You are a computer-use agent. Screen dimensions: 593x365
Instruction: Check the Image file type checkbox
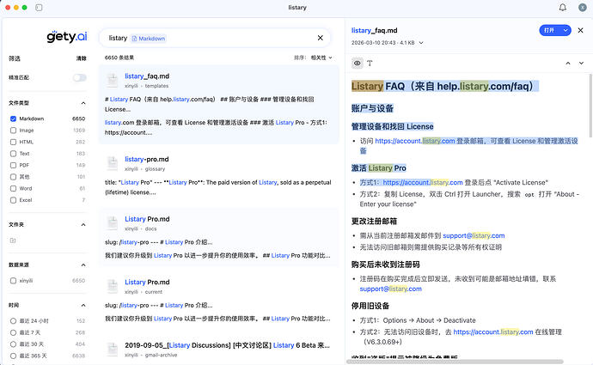(13, 131)
